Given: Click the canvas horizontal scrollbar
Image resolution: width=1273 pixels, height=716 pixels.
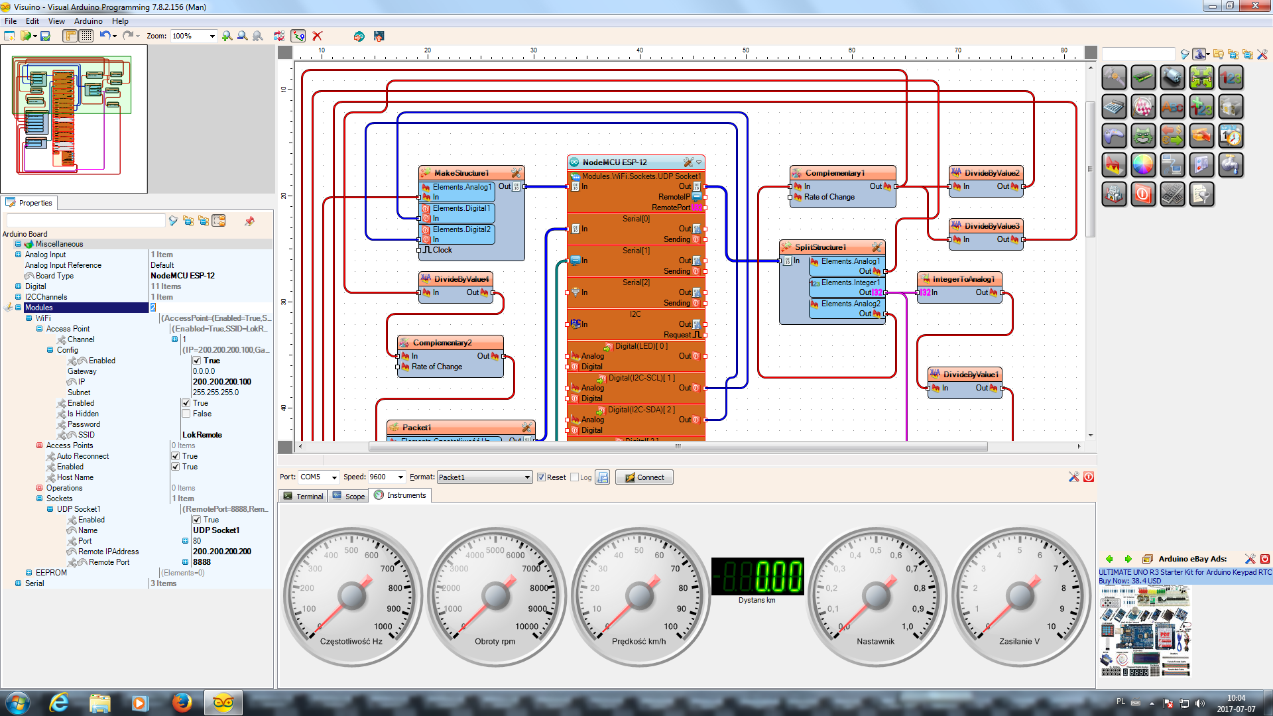Looking at the screenshot, I should [678, 446].
